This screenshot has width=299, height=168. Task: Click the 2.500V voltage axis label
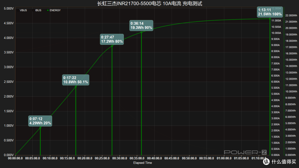pyautogui.click(x=9, y=82)
